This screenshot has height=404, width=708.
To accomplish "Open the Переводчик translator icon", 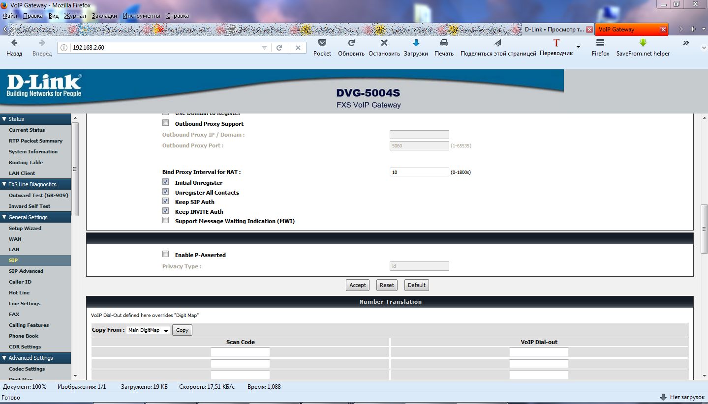I will point(556,43).
